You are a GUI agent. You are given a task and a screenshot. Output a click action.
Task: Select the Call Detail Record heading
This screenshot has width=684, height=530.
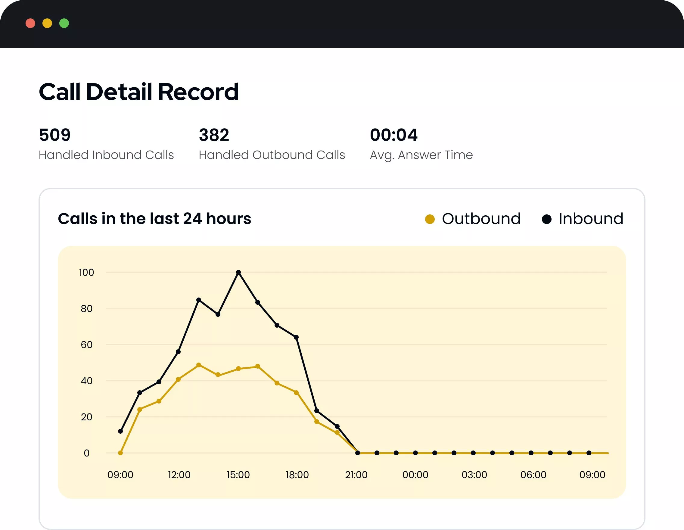139,92
